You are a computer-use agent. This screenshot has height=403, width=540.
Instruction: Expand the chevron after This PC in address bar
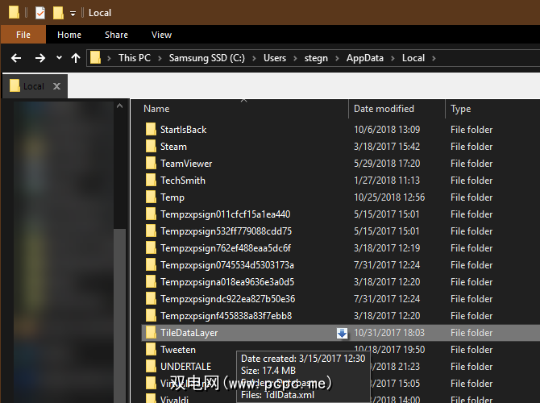(x=162, y=58)
